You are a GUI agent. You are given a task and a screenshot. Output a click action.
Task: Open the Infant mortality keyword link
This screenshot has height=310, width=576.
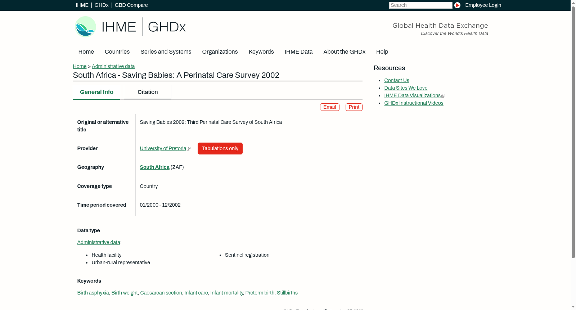pyautogui.click(x=227, y=293)
